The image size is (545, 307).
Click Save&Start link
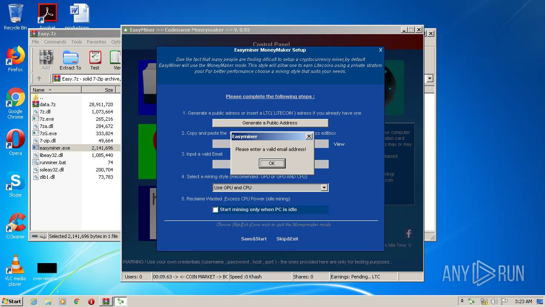254,239
